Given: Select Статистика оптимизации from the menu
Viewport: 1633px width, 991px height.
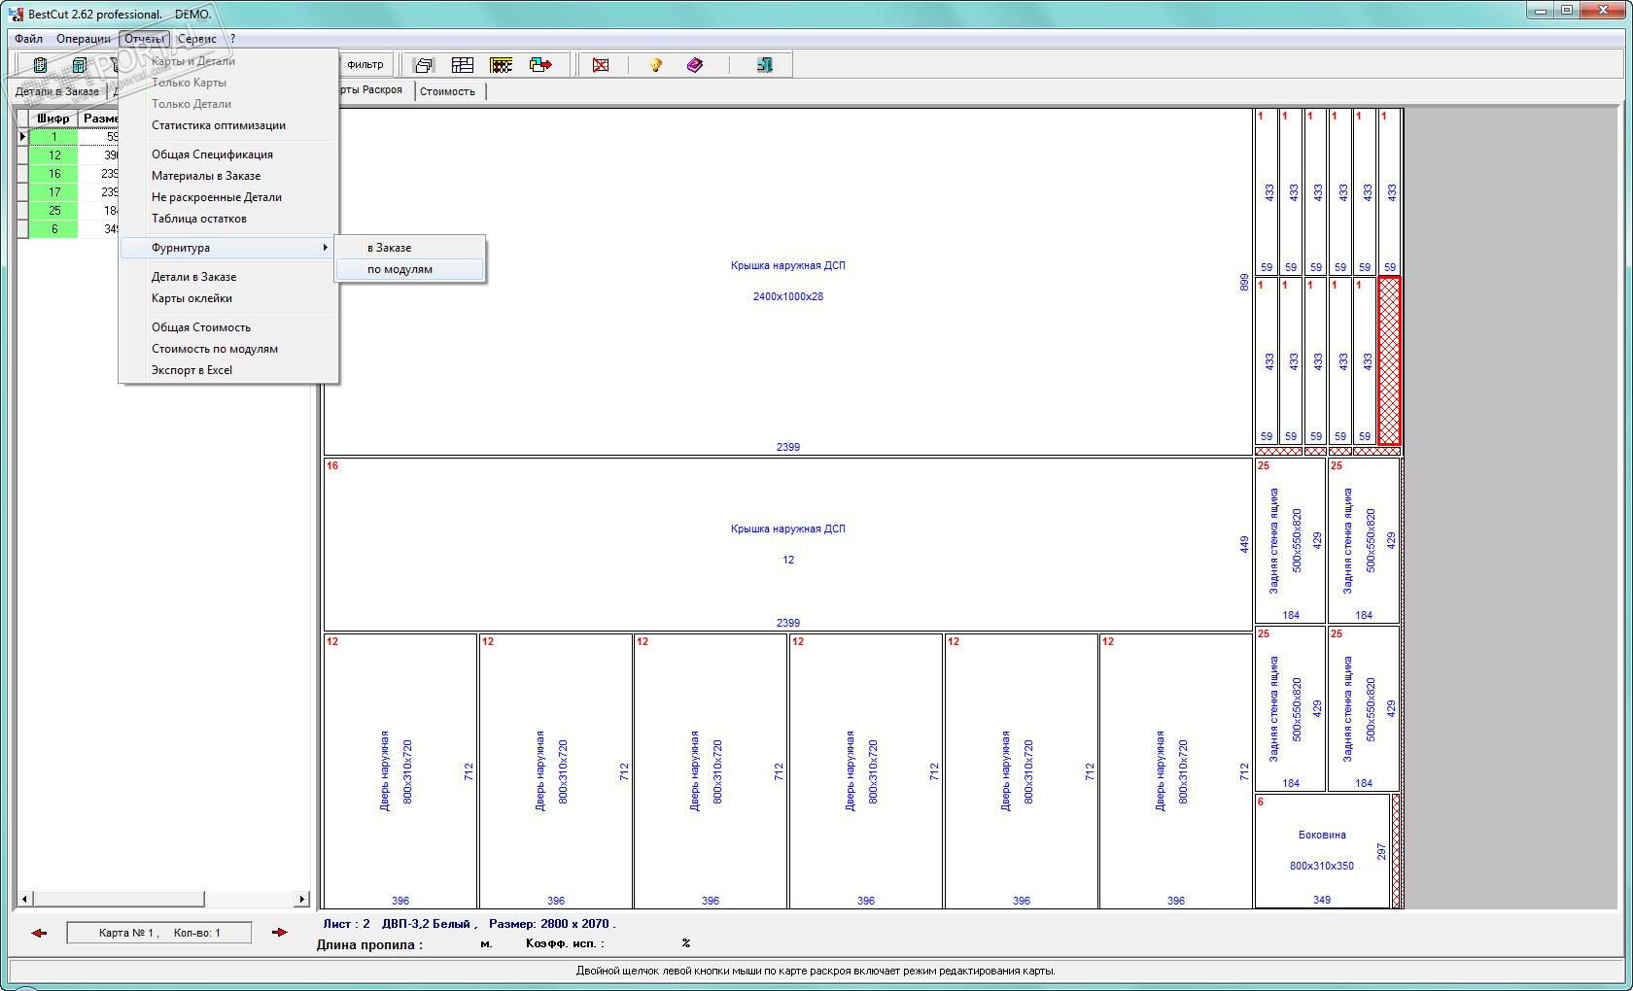Looking at the screenshot, I should [x=228, y=125].
